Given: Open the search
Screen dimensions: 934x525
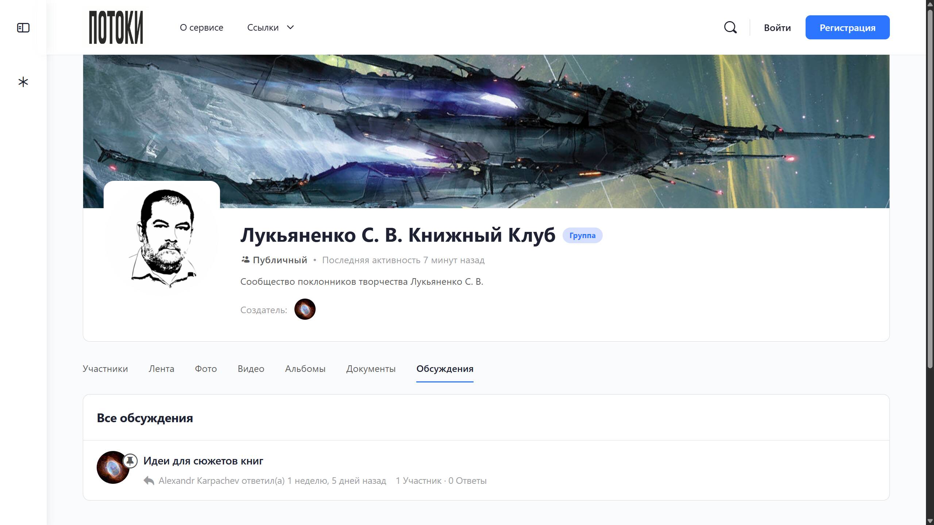Looking at the screenshot, I should 731,27.
